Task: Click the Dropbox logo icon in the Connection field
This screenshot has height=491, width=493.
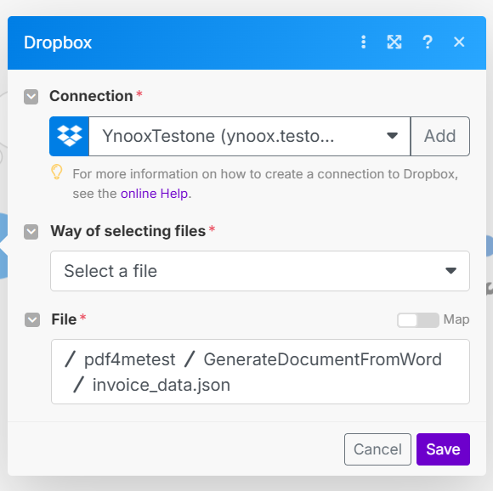Action: (70, 136)
